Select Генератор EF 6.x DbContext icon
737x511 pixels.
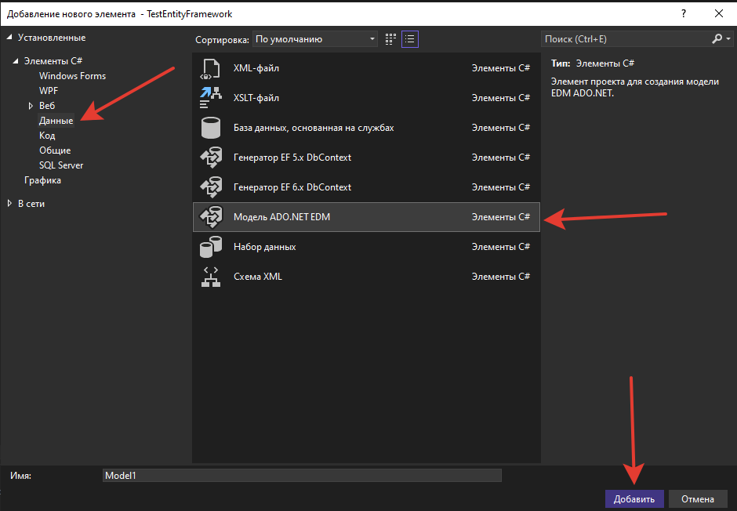(x=210, y=187)
